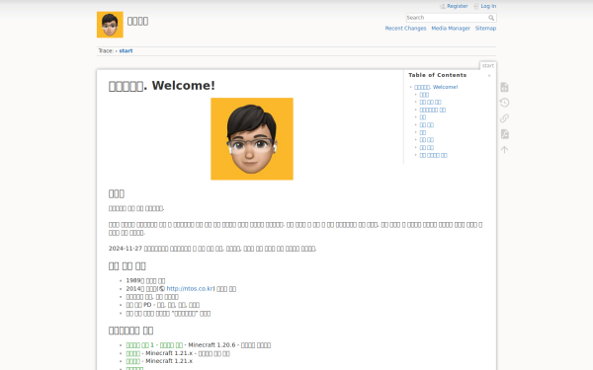593x370 pixels.
Task: Click the Show pagesource icon
Action: 504,87
